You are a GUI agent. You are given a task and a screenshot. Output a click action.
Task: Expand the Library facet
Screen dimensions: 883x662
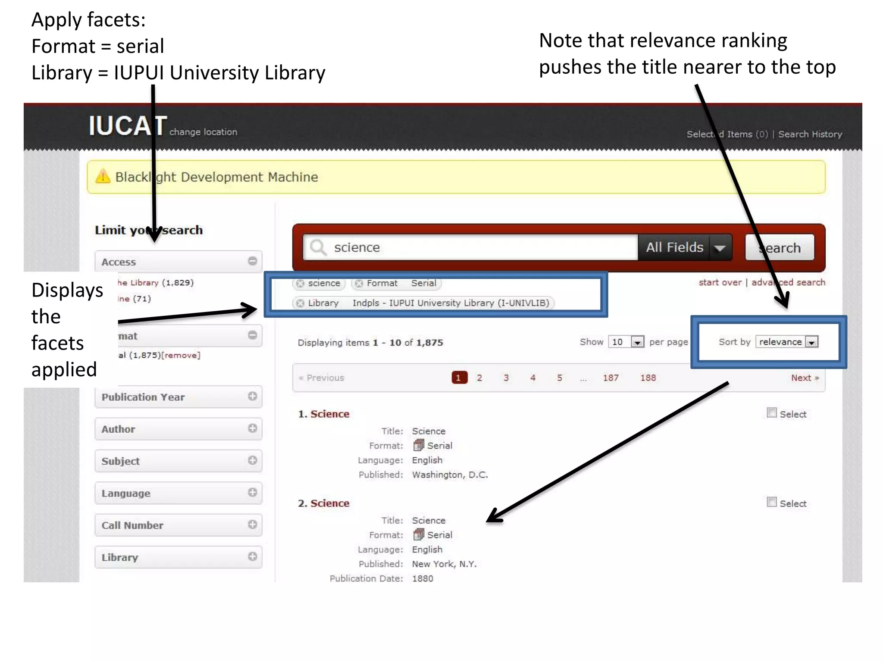pos(253,556)
